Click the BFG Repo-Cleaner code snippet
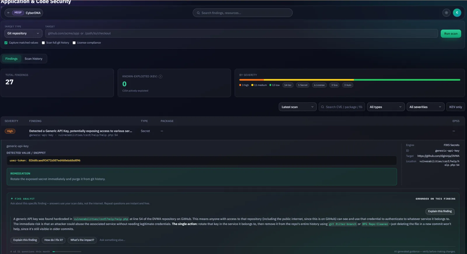The width and height of the screenshot is (467, 254). 375,224
